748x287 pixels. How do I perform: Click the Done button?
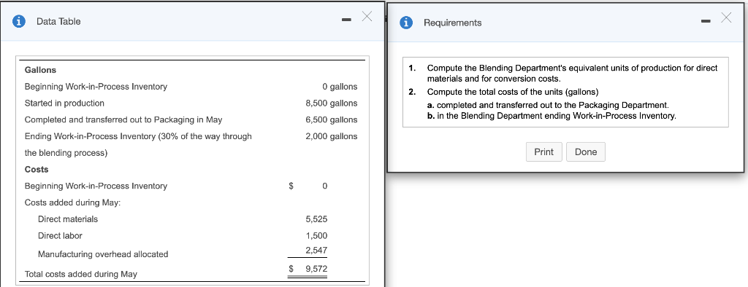(586, 152)
